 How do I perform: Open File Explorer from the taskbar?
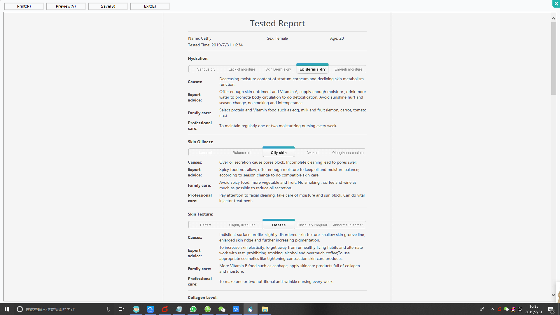click(x=265, y=309)
